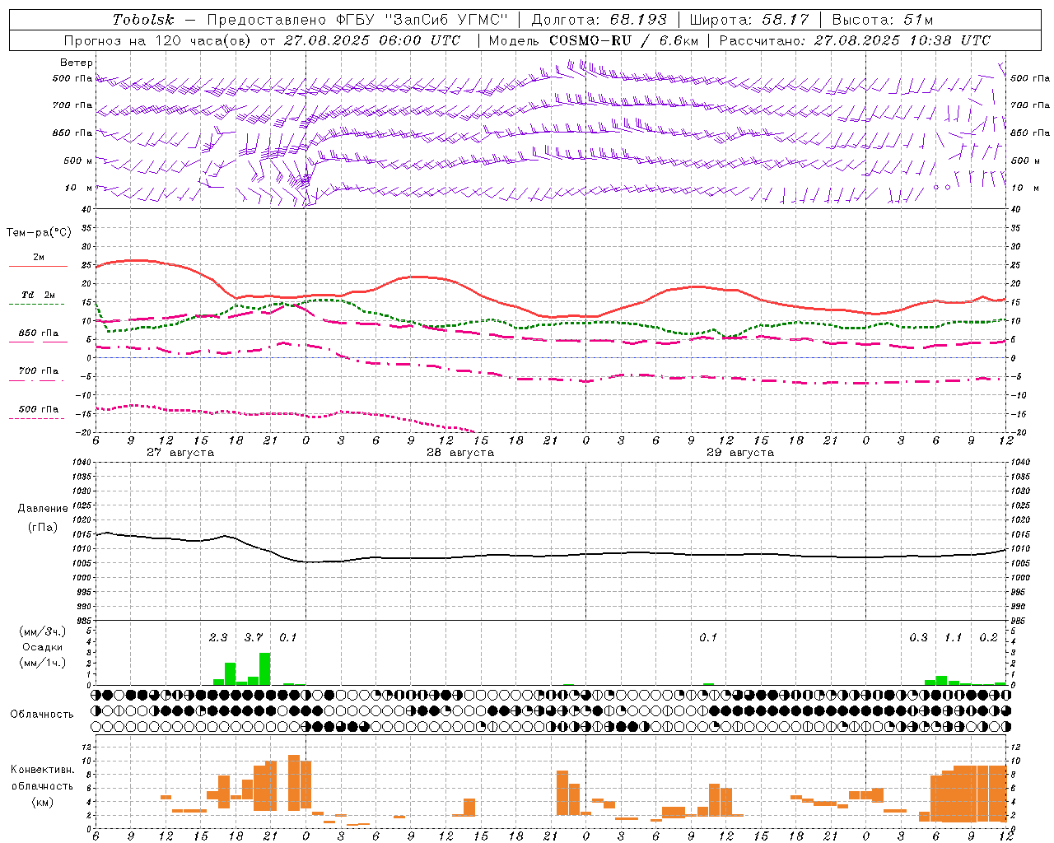Click the "Осадки" precipitation label
1054x843 pixels.
coord(42,647)
